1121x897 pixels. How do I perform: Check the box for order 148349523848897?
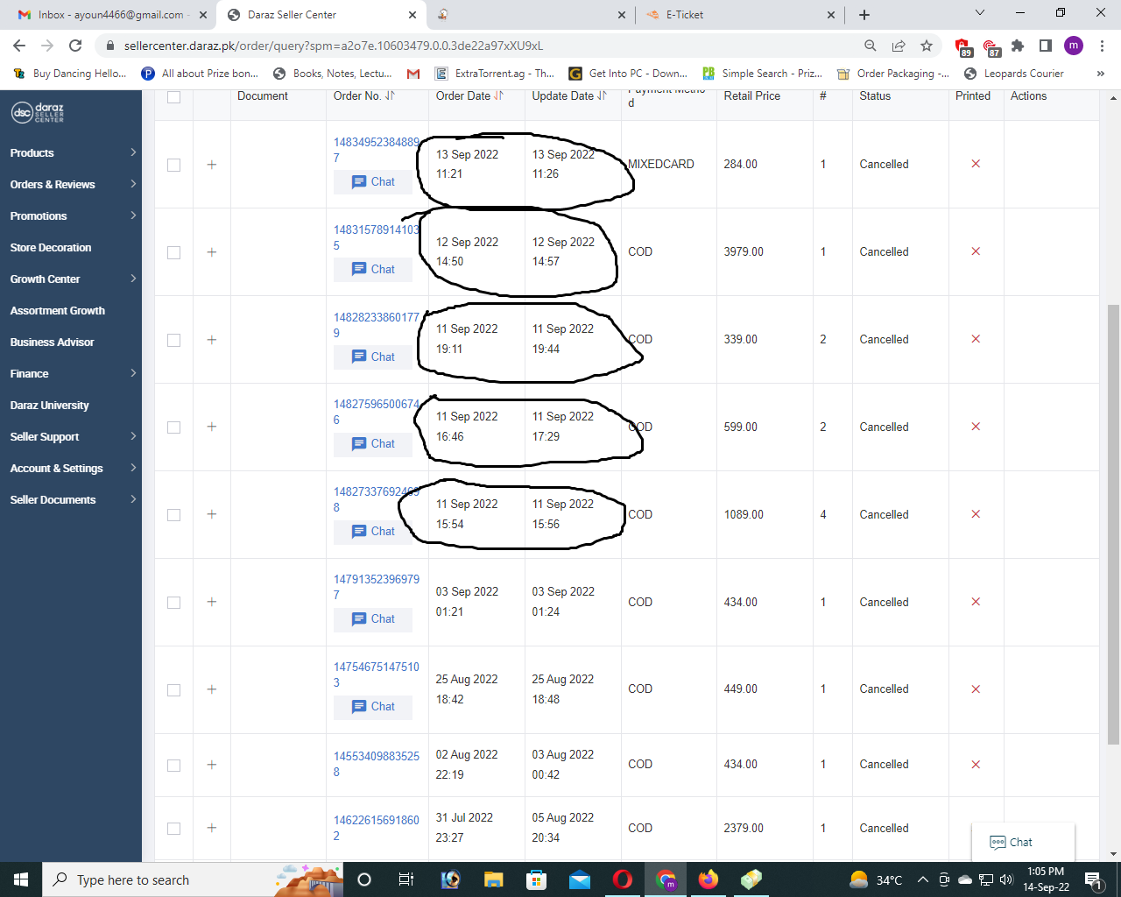pos(173,165)
